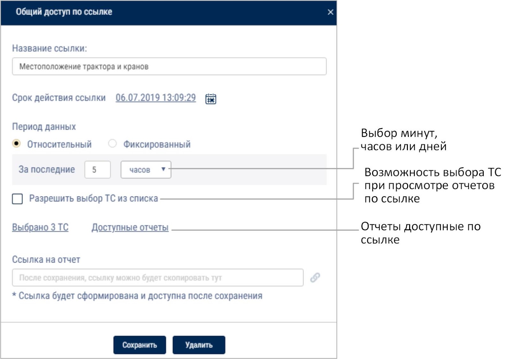Viewport: 511px width, 359px height.
Task: Select the Фиксированный period radio button
Action: (x=112, y=144)
